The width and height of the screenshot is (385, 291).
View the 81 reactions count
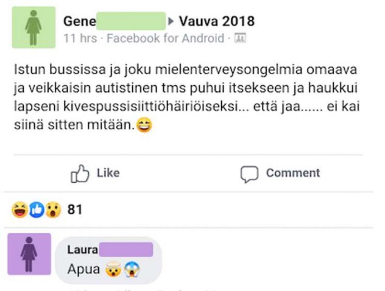pyautogui.click(x=74, y=210)
